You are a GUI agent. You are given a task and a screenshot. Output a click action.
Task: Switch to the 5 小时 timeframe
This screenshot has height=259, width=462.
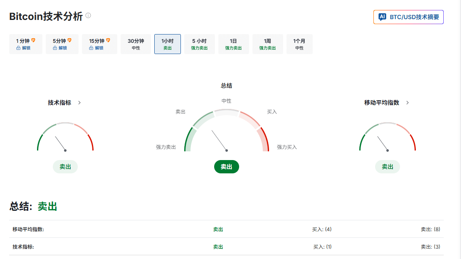(200, 44)
